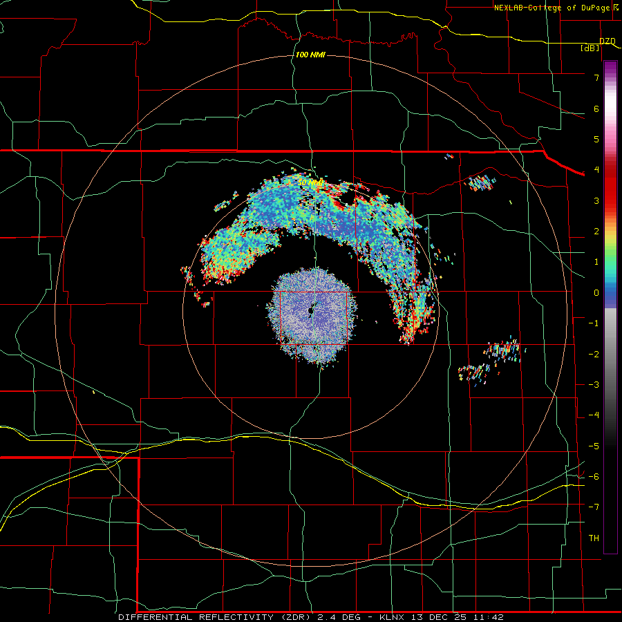Click the -3 scale value
The width and height of the screenshot is (622, 622).
594,384
